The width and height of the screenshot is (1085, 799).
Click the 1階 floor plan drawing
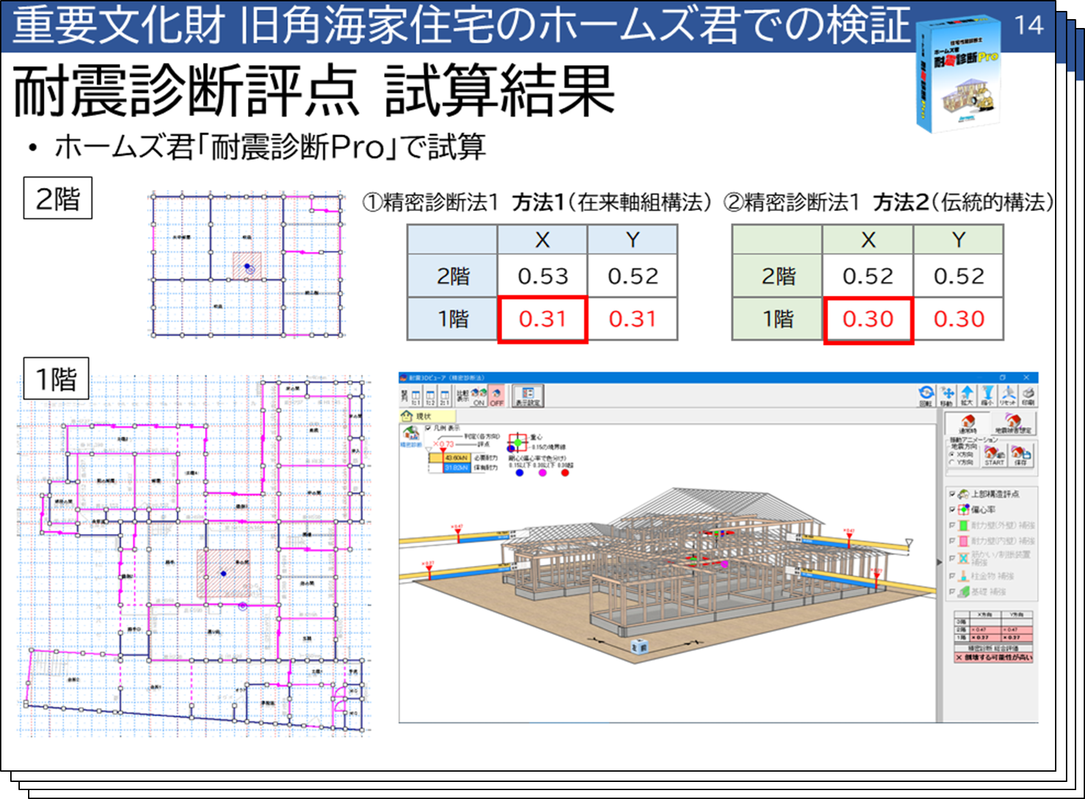pos(195,556)
